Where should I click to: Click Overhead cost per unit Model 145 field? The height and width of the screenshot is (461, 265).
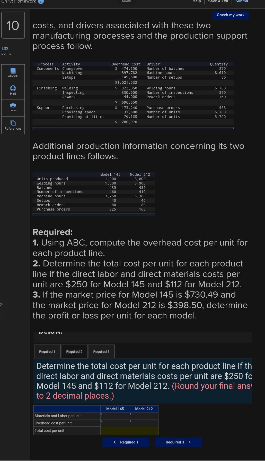tap(115, 423)
